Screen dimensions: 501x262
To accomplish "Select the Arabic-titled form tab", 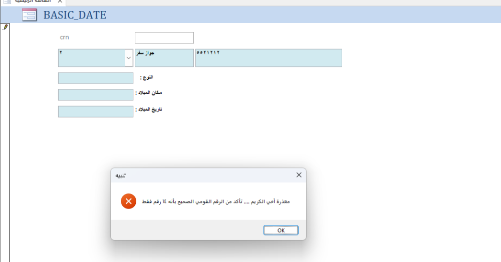I will [x=33, y=1].
